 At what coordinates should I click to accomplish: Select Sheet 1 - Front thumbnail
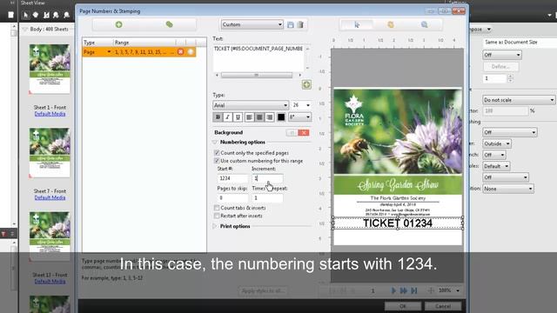(50, 69)
